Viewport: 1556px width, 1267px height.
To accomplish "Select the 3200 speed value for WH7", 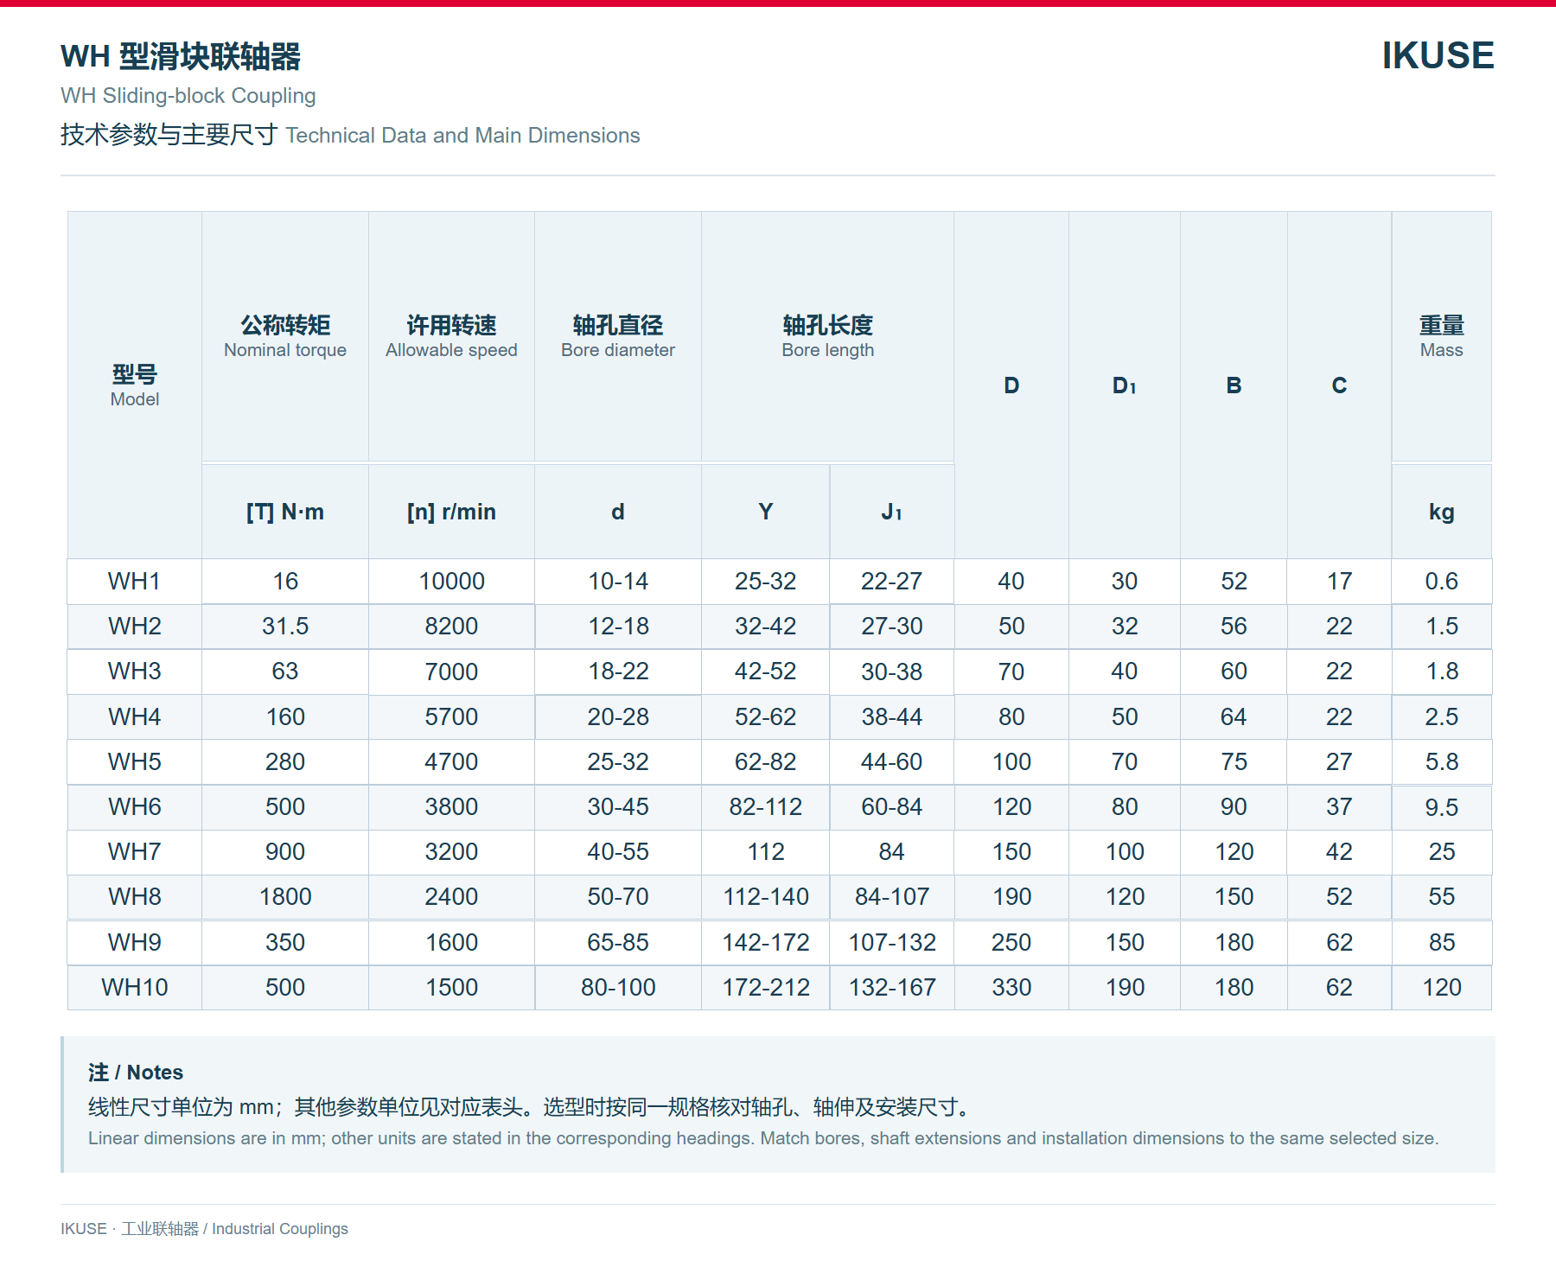I will tap(451, 851).
